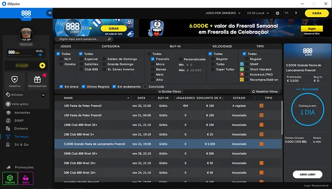Click the Short Handed type icon
Viewport: 332px width, 189px height.
[242, 69]
